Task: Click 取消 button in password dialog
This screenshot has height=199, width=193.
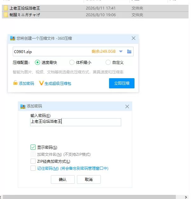Action: (x=89, y=179)
